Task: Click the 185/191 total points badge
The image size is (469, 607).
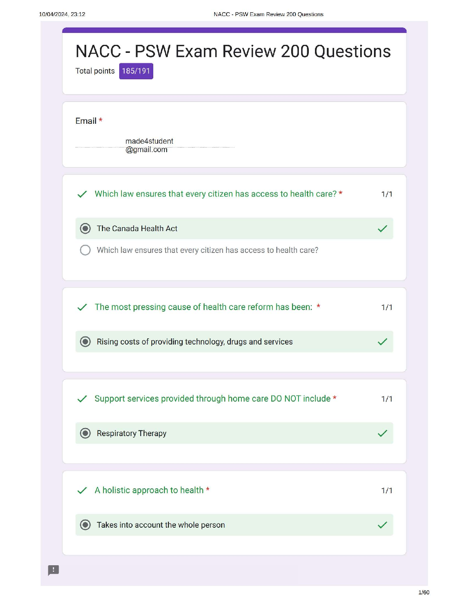Action: point(136,71)
